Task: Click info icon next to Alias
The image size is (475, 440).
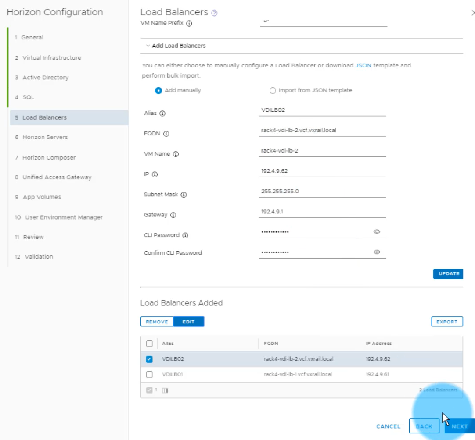Action: tap(162, 114)
